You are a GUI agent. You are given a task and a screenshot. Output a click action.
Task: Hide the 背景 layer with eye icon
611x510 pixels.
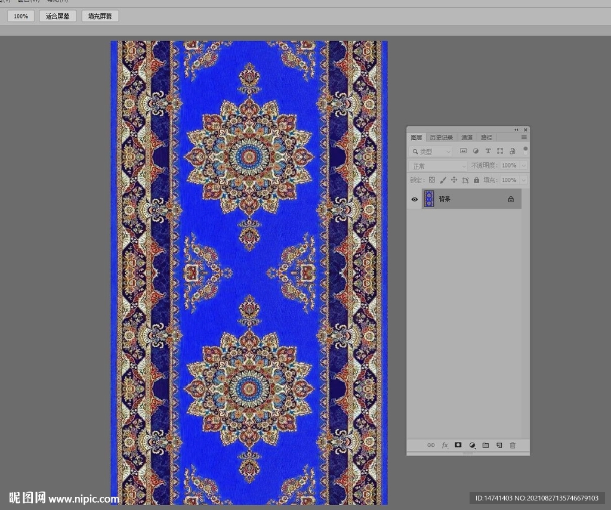pos(415,199)
